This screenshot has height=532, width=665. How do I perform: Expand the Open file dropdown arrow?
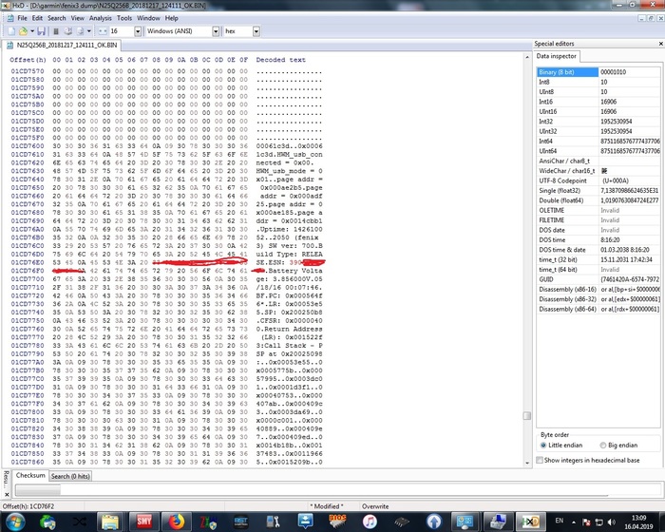pyautogui.click(x=31, y=31)
